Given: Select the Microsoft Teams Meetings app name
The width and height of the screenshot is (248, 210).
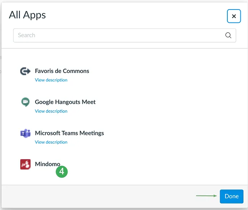Looking at the screenshot, I should [x=69, y=133].
